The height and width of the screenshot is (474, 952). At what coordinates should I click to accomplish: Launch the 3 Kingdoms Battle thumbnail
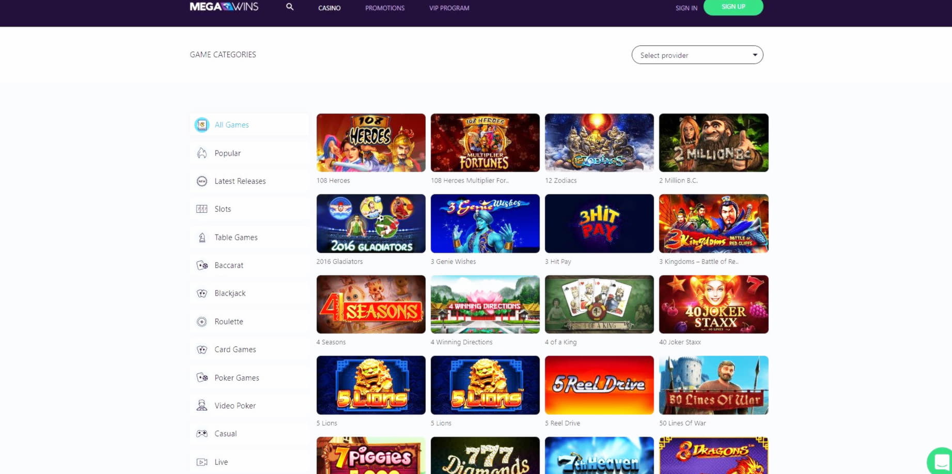[714, 224]
